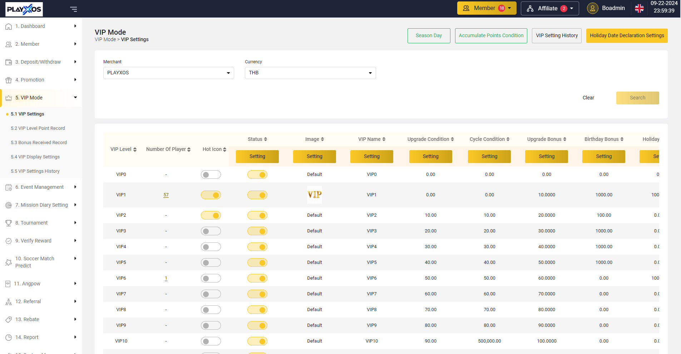Image resolution: width=681 pixels, height=354 pixels.
Task: Click the hamburger menu next to PLAYXOS logo
Action: pos(73,9)
